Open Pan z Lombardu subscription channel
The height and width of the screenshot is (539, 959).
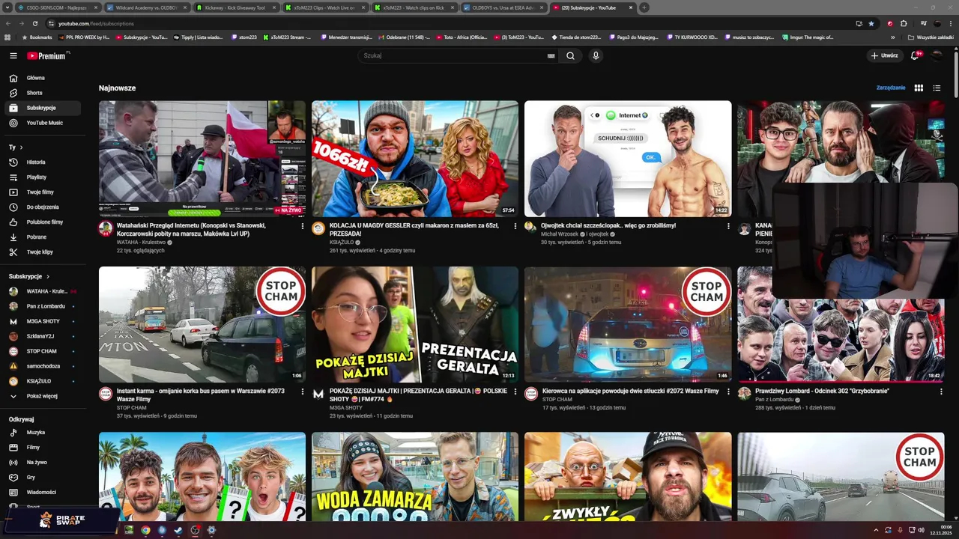coord(43,306)
